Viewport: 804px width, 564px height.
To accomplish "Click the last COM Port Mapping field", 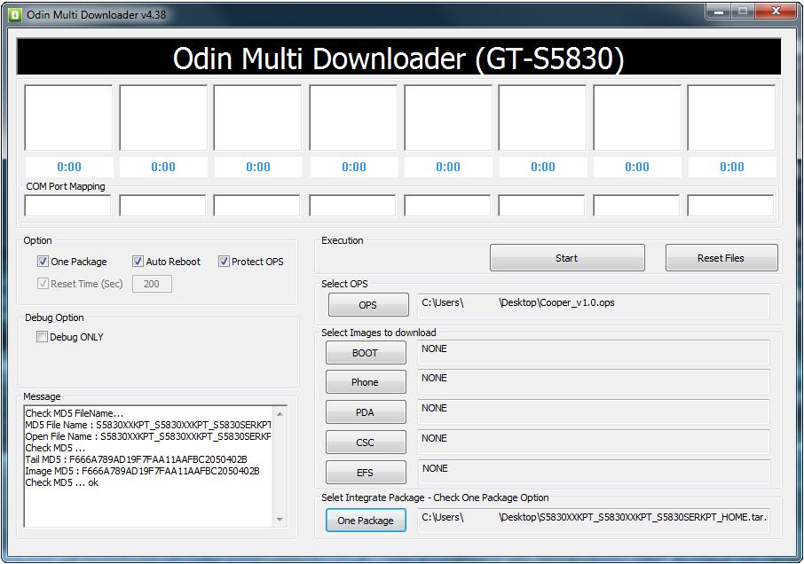I will coord(730,206).
